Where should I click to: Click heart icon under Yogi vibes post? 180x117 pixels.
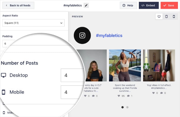pyautogui.click(x=153, y=93)
